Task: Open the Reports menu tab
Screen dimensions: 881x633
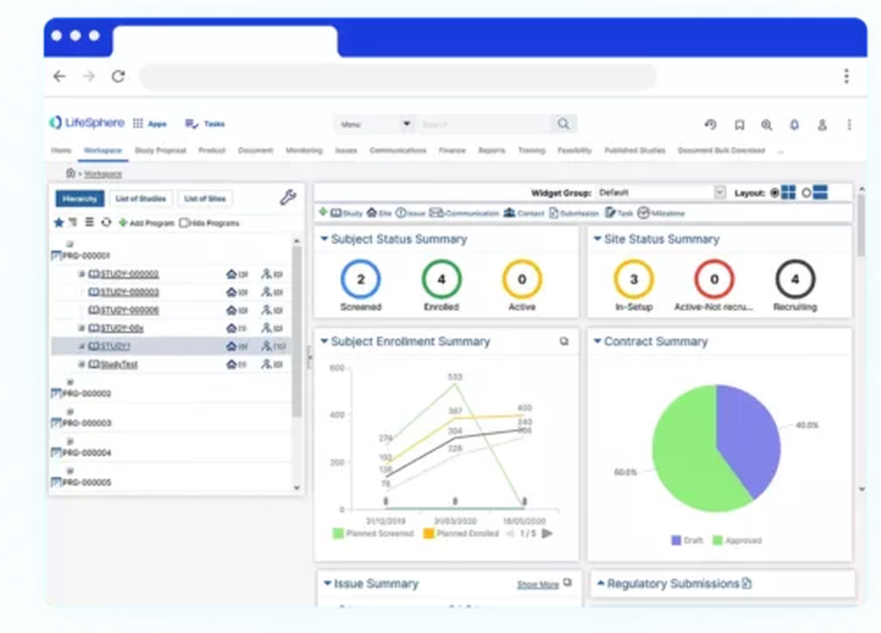Action: pyautogui.click(x=492, y=150)
